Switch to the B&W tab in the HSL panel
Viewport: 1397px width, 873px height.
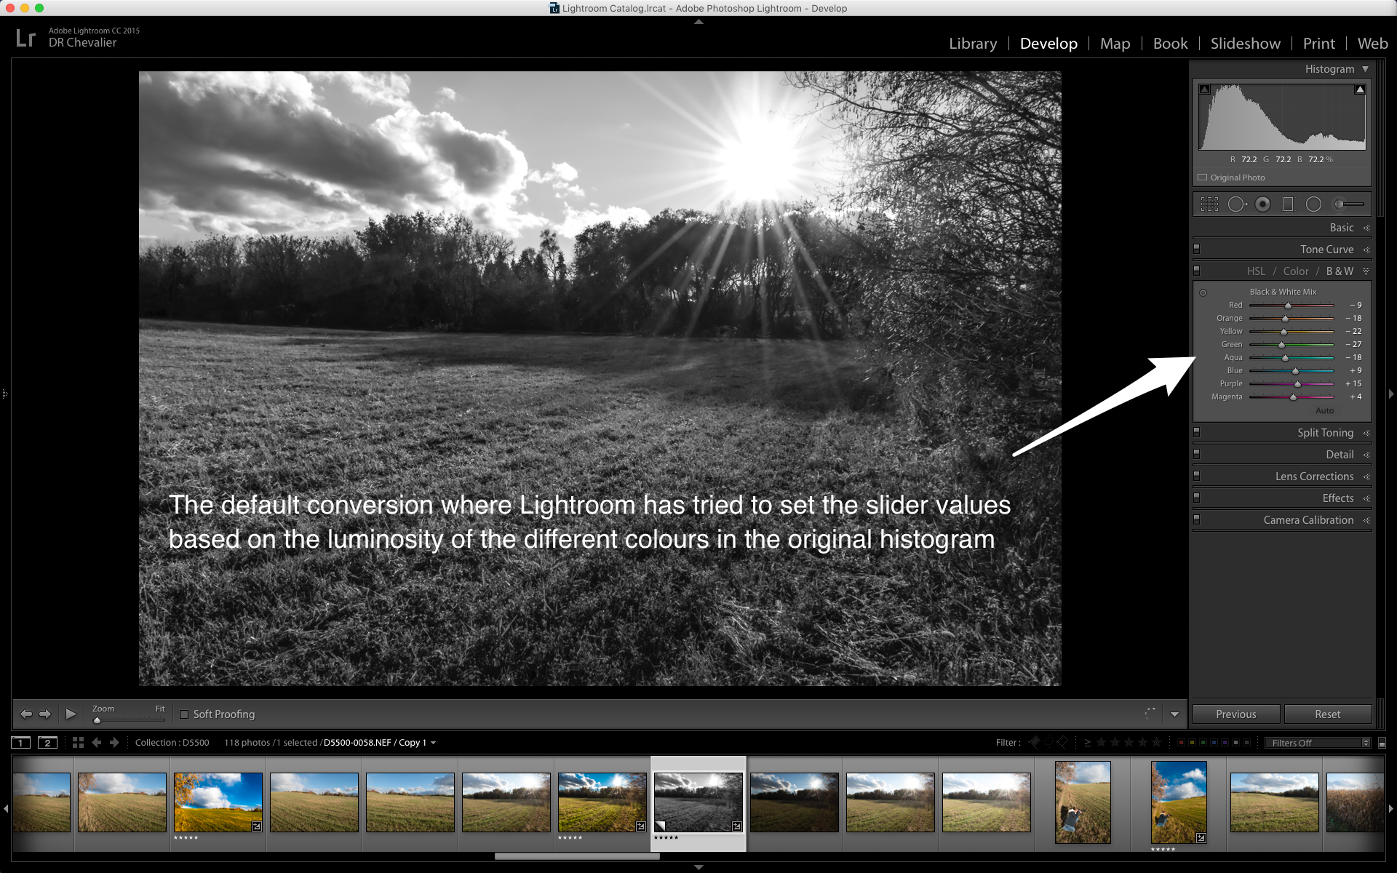click(1340, 271)
